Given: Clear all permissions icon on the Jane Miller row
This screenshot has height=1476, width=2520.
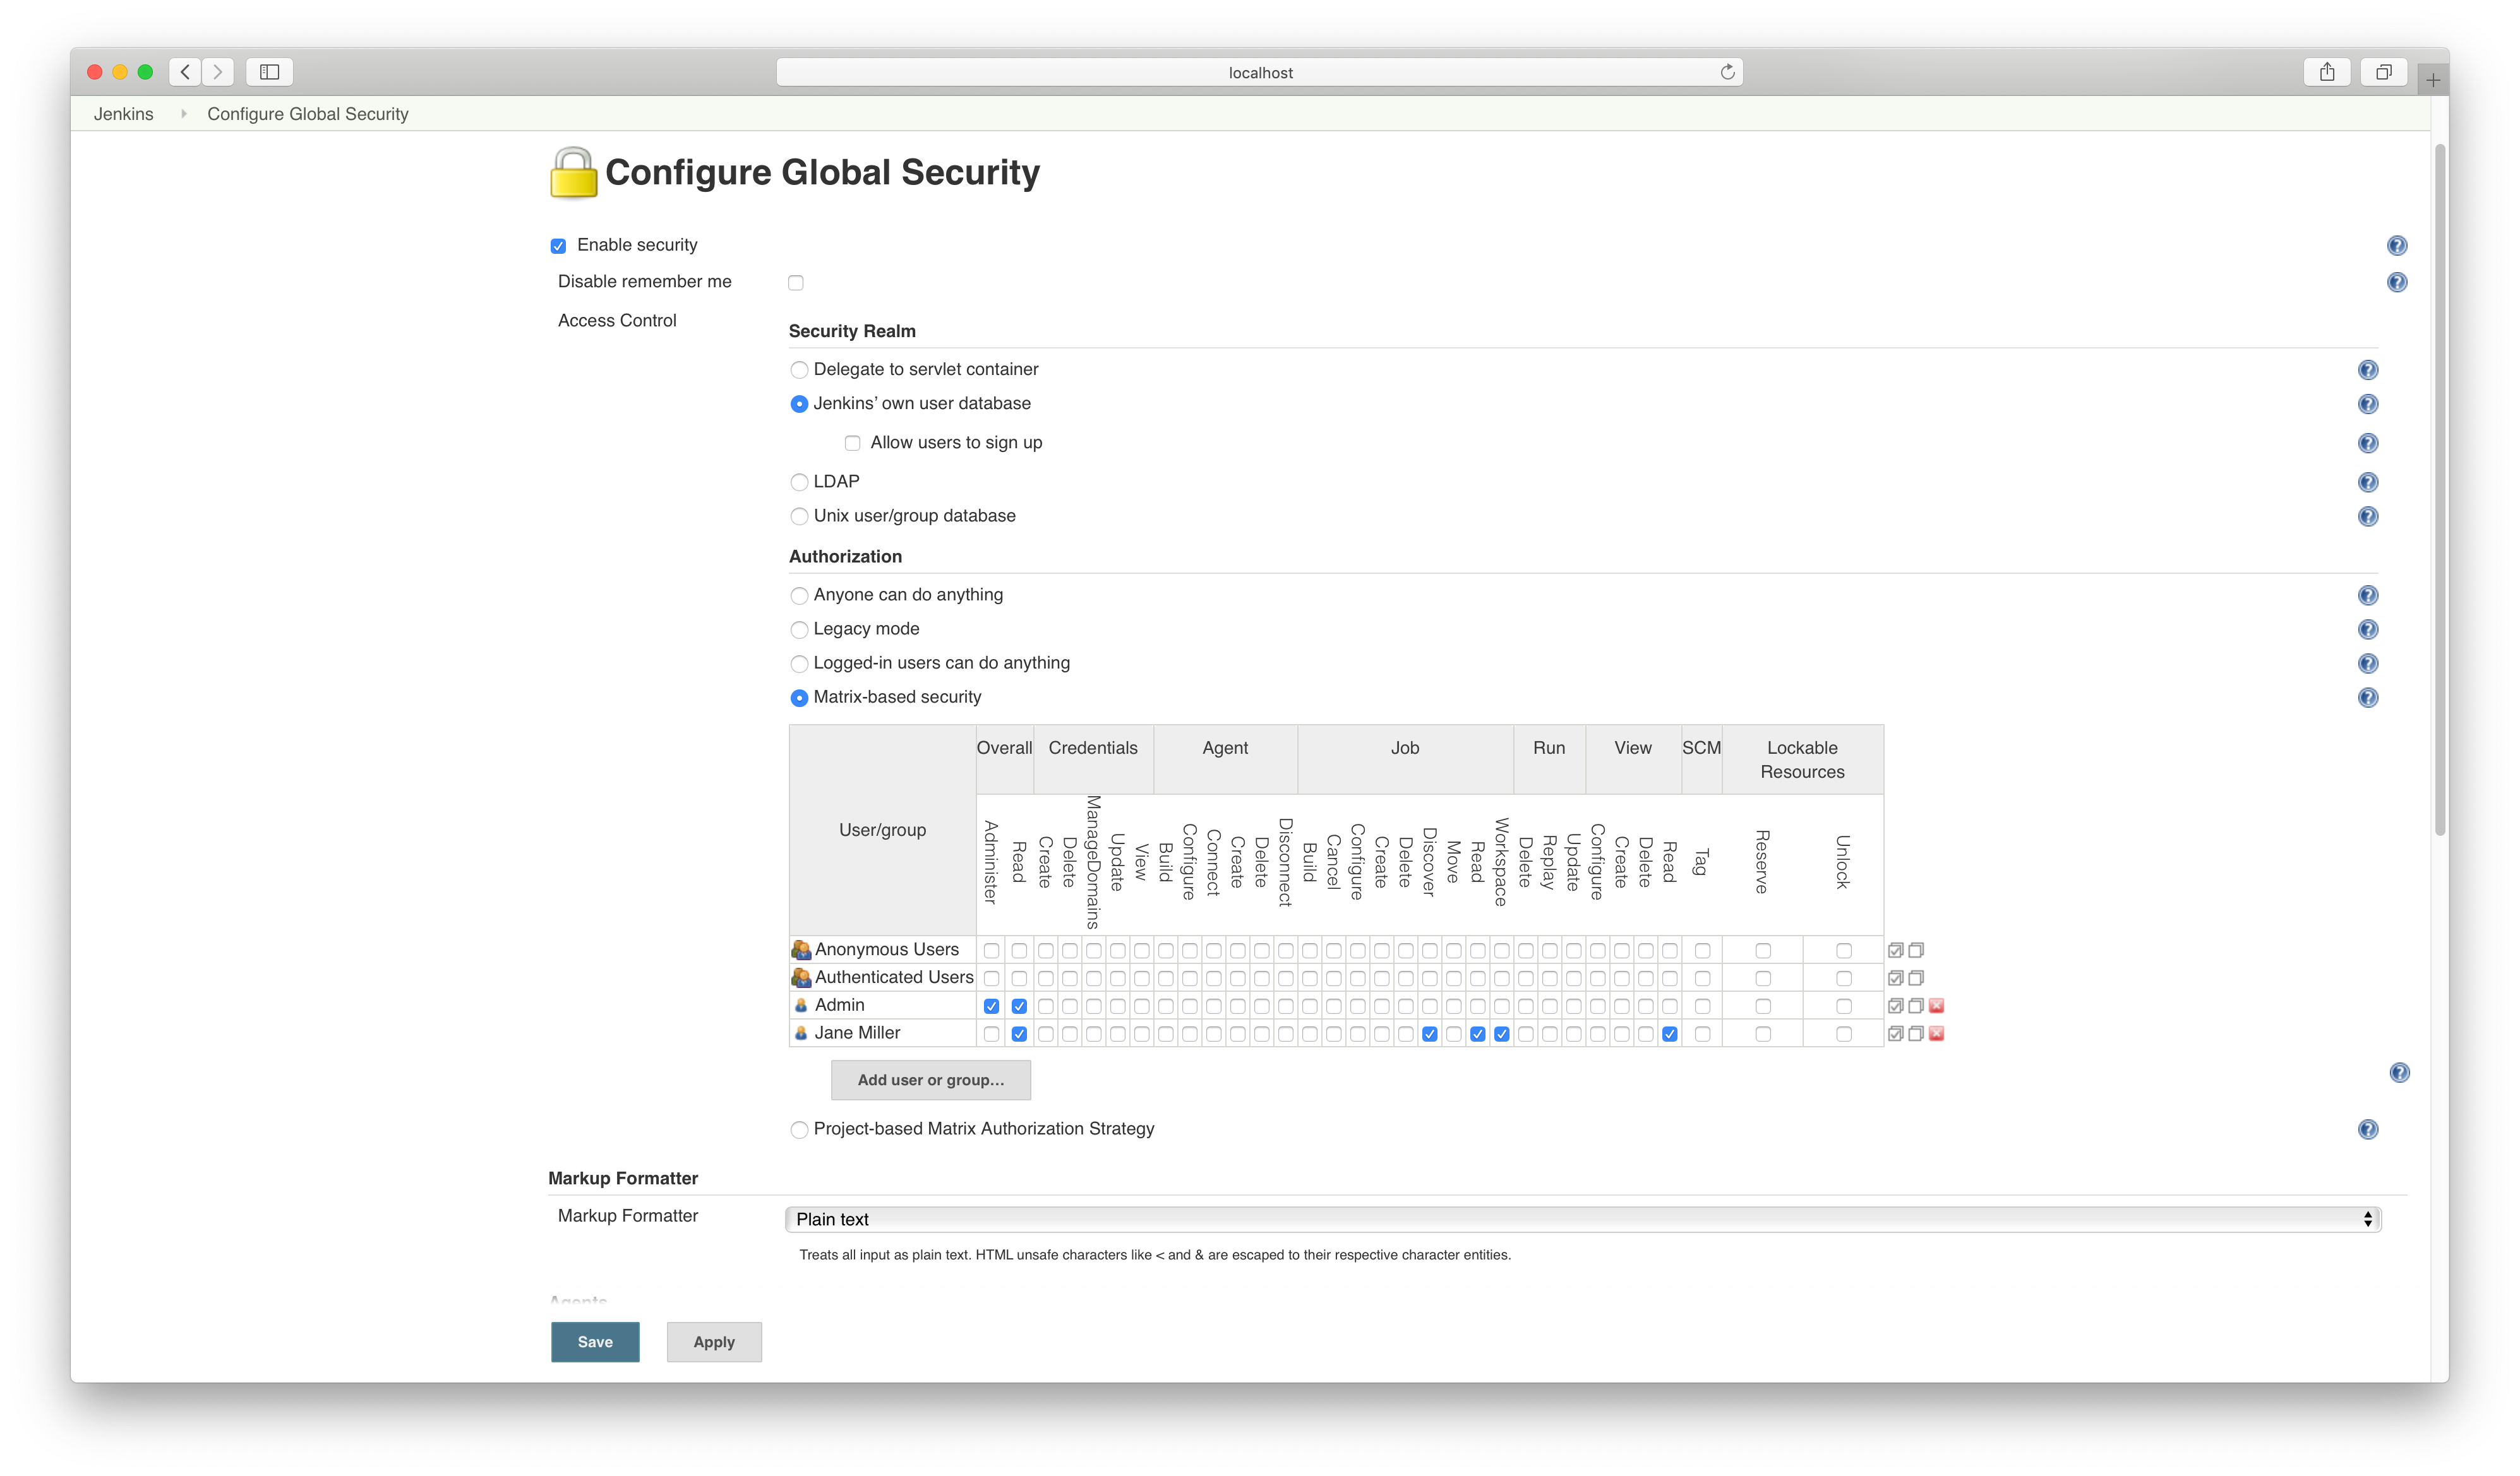Looking at the screenshot, I should pyautogui.click(x=1916, y=1033).
